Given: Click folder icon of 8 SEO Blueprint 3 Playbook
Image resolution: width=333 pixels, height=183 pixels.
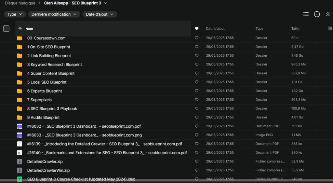Looking at the screenshot, I should coord(20,109).
